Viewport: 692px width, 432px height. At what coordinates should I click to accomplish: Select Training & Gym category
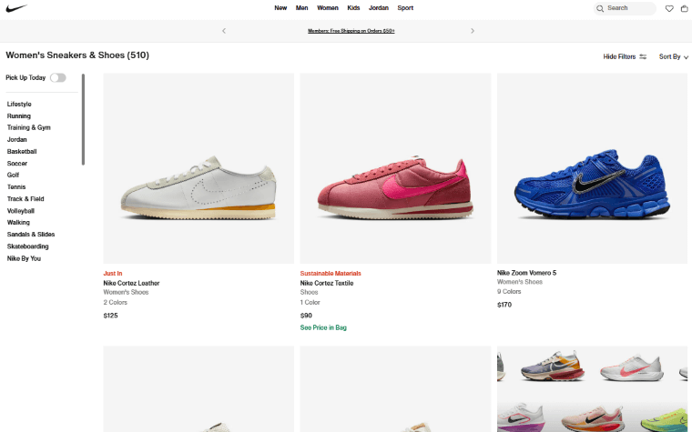coord(29,128)
